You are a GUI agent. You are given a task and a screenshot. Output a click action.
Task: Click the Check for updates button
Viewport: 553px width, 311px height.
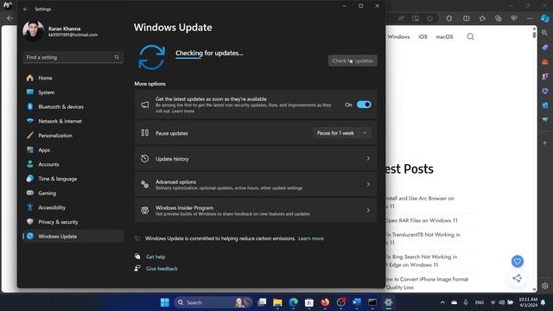click(353, 60)
